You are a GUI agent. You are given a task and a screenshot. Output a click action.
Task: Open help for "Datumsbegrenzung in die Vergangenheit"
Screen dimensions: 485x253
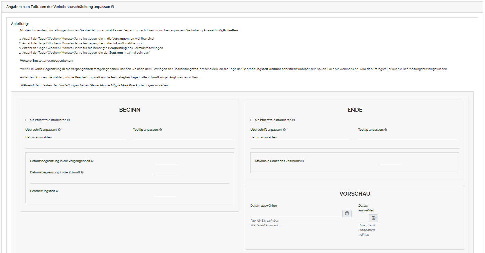click(x=92, y=161)
